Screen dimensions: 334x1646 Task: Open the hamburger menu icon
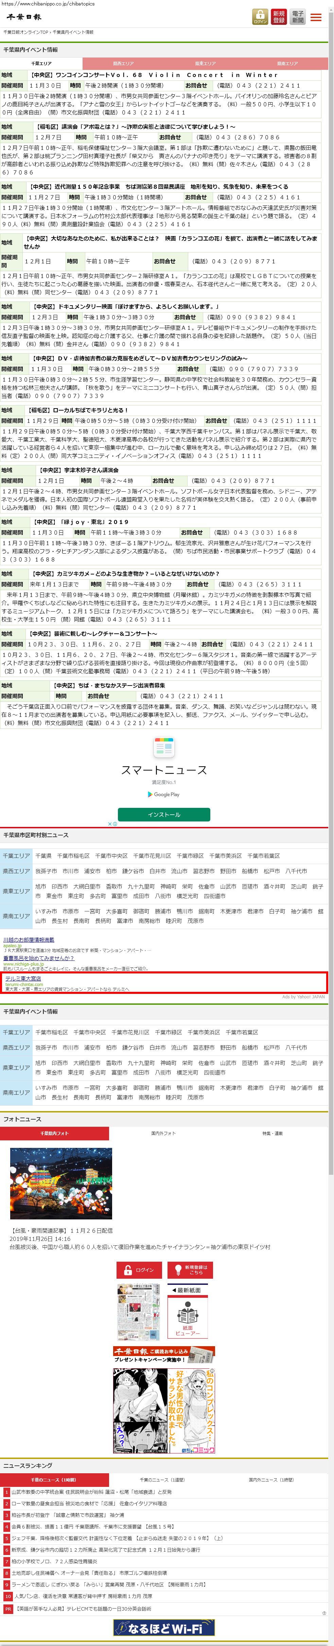coord(316,17)
